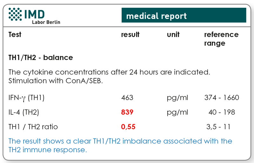This screenshot has height=163, width=254.
Task: Click the medical report banner
Action: coord(184,15)
